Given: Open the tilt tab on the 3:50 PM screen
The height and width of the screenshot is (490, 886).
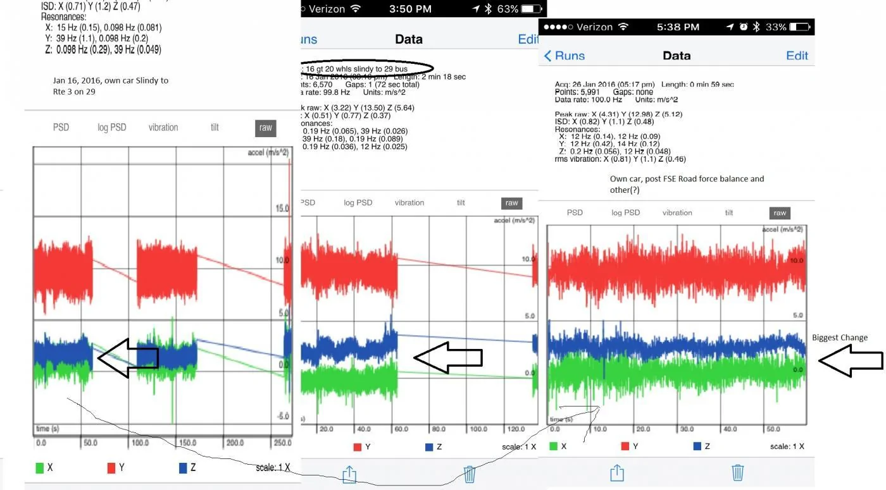Looking at the screenshot, I should [x=461, y=202].
